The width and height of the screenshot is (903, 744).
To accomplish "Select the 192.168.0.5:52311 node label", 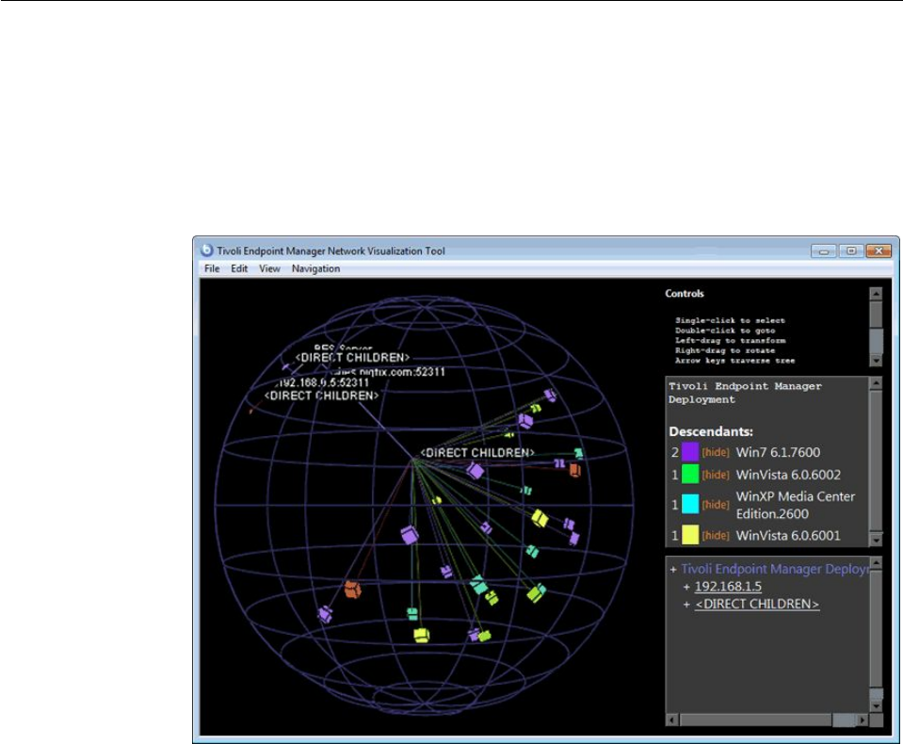I will (322, 382).
